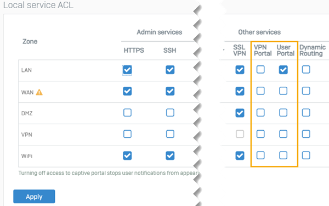Enable VPN Portal for the WiFi zone
329x206 pixels.
point(260,155)
